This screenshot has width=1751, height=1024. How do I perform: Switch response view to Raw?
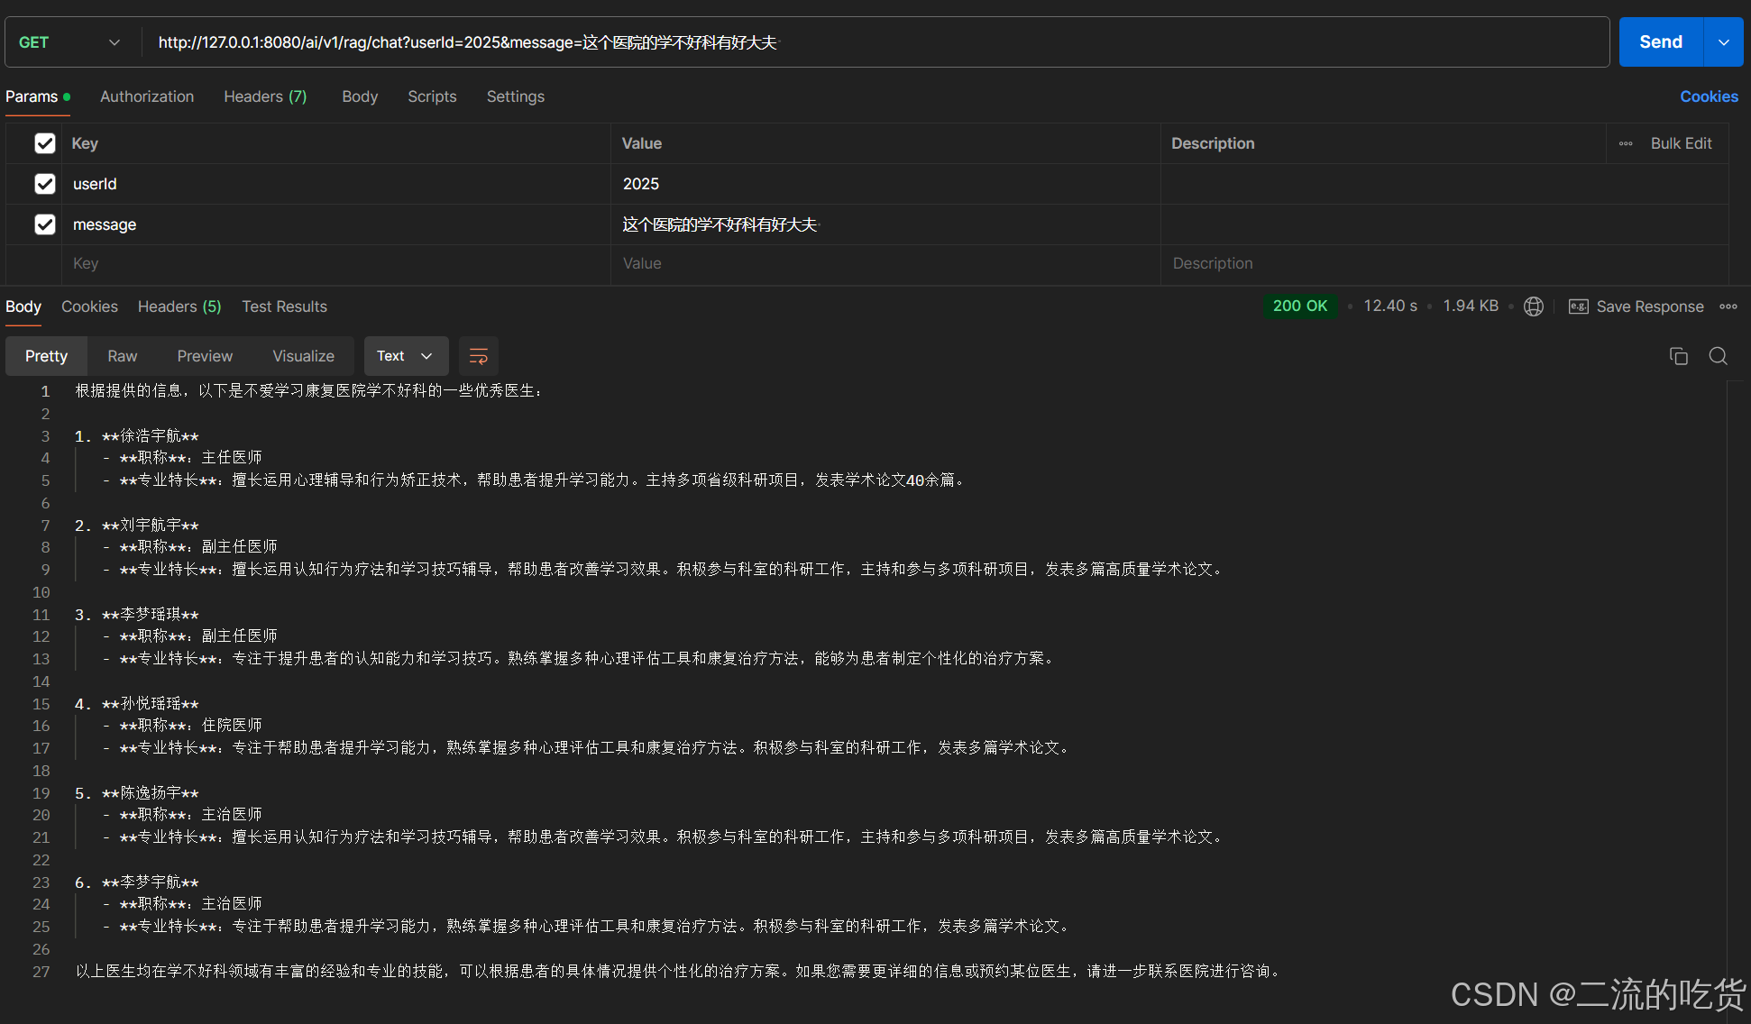click(x=122, y=356)
